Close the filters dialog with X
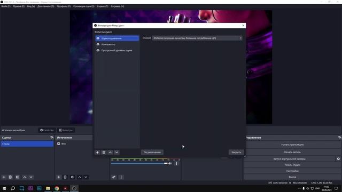Screen dimensions: 342x192 243,26
